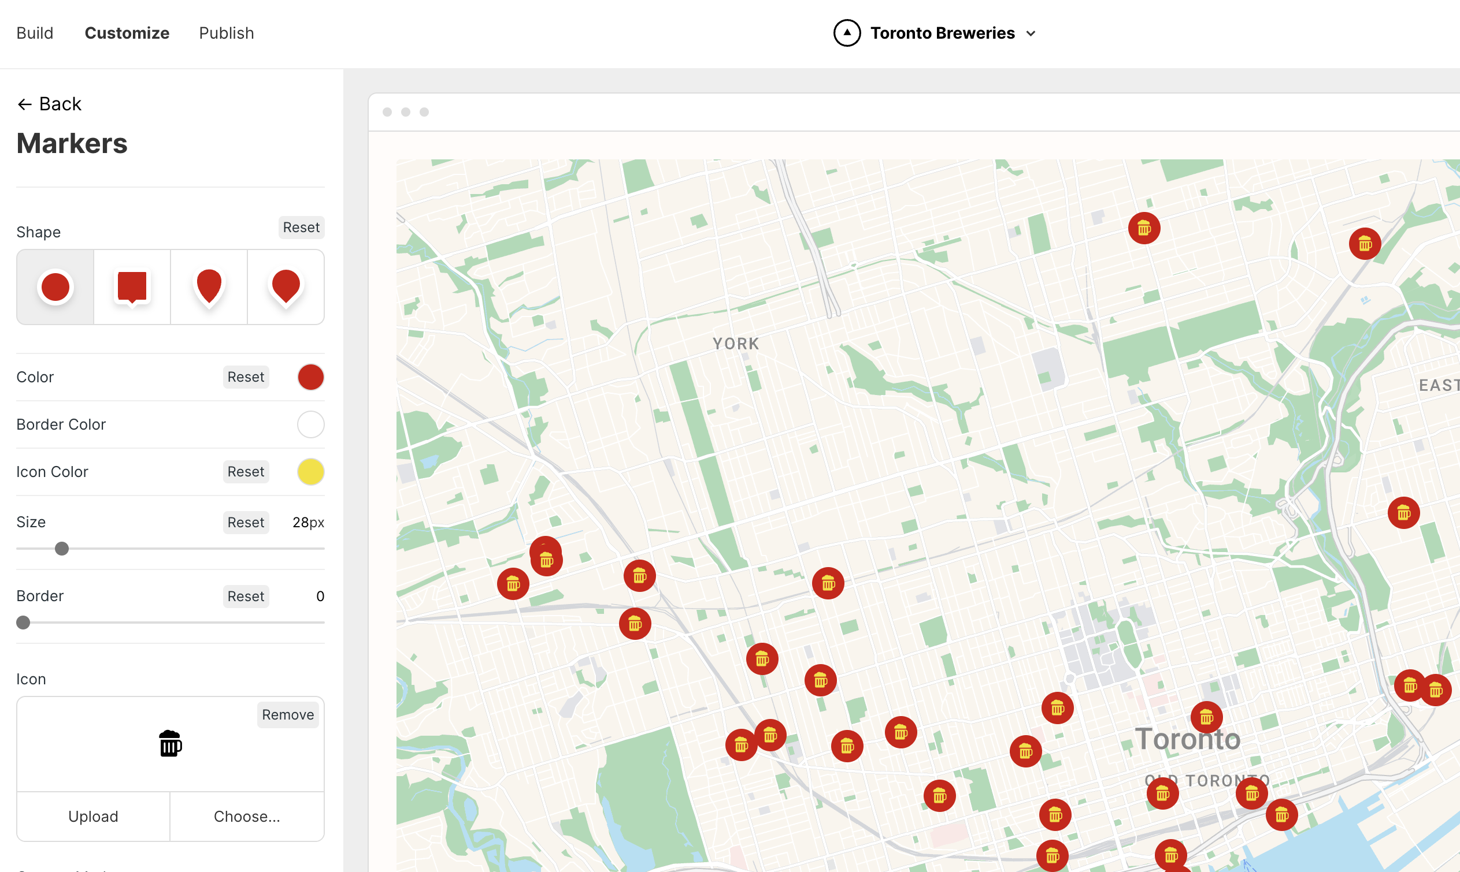The width and height of the screenshot is (1460, 872).
Task: Click the brewery marker just above Toronto label
Action: [x=1206, y=717]
